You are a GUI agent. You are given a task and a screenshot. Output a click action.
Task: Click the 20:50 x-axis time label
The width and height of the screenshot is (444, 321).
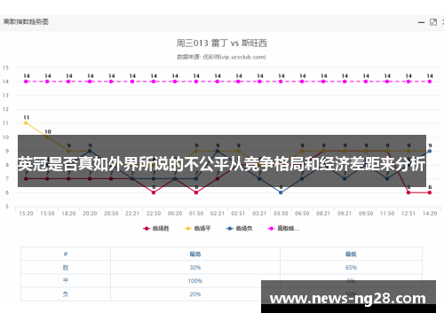pyautogui.click(x=111, y=214)
